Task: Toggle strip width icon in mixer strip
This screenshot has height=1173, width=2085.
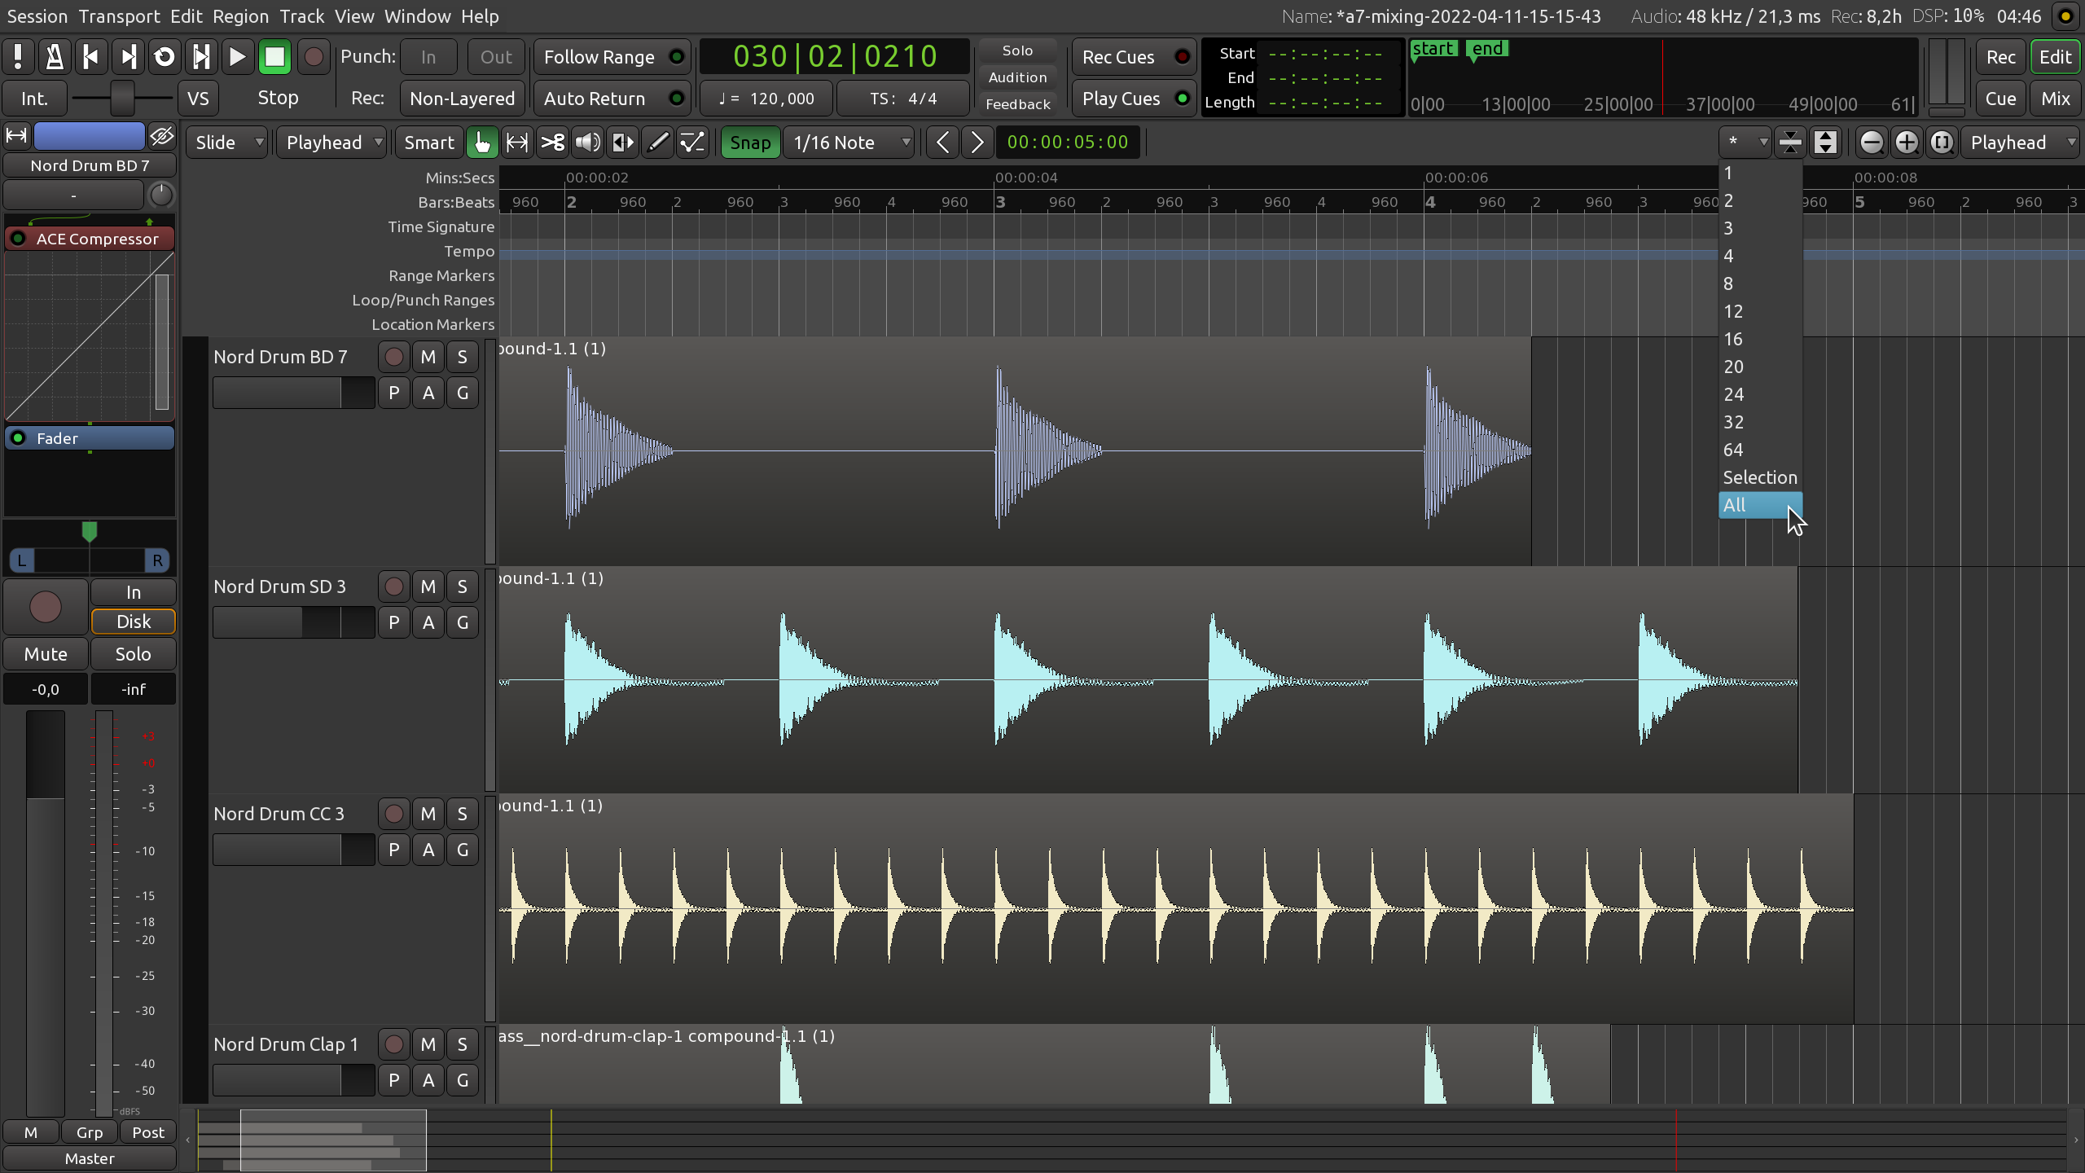Action: tap(16, 135)
